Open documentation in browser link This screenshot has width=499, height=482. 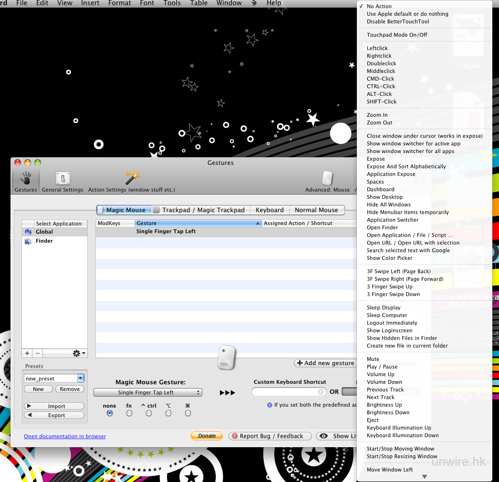click(65, 436)
